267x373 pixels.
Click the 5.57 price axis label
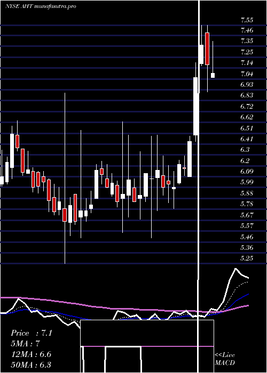point(247,225)
